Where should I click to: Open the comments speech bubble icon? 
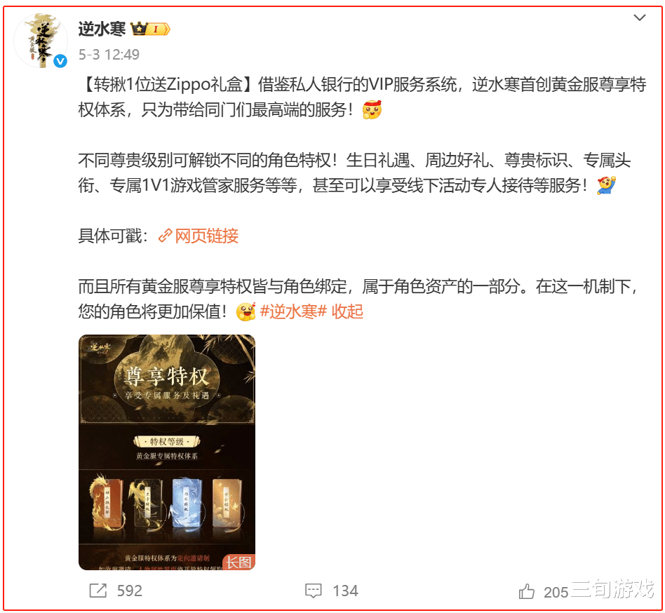click(314, 591)
